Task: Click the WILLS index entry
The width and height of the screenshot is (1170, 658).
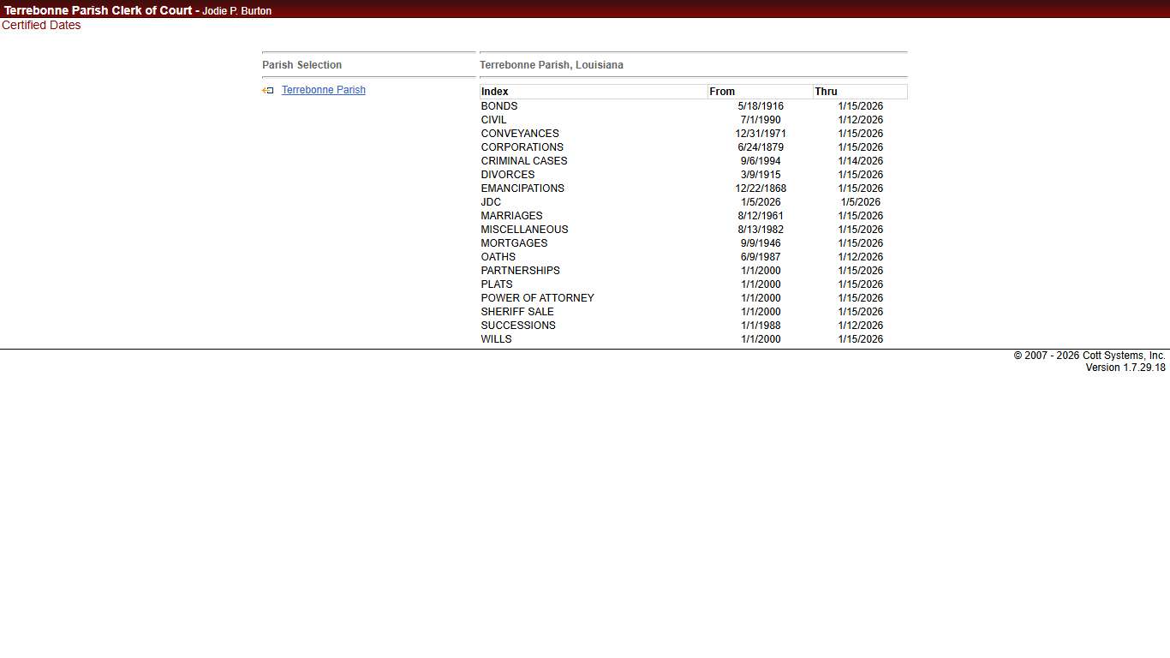Action: click(496, 339)
